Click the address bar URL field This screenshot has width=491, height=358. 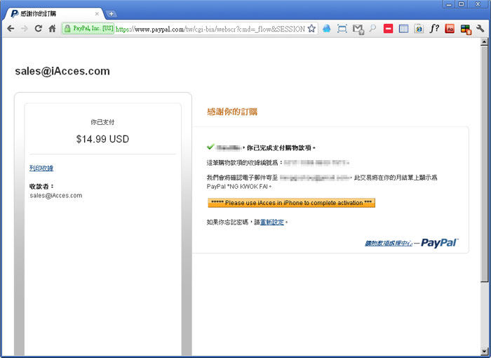tap(210, 29)
